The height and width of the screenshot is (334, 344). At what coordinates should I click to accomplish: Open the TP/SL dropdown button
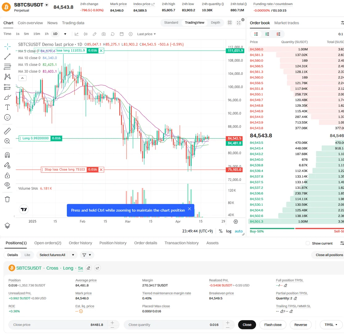(x=331, y=325)
